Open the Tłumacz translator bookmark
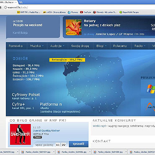The height and width of the screenshot is (155, 155). pos(73,12)
